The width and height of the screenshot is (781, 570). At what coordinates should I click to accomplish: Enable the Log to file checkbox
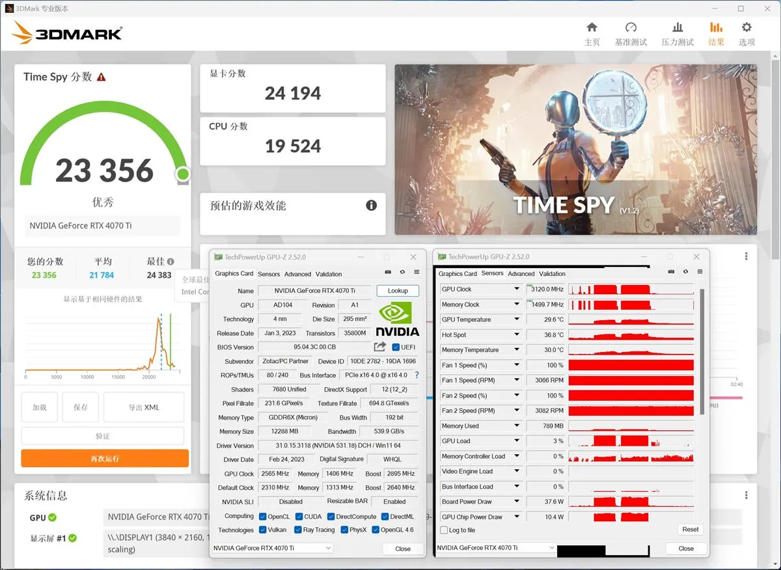pos(444,530)
